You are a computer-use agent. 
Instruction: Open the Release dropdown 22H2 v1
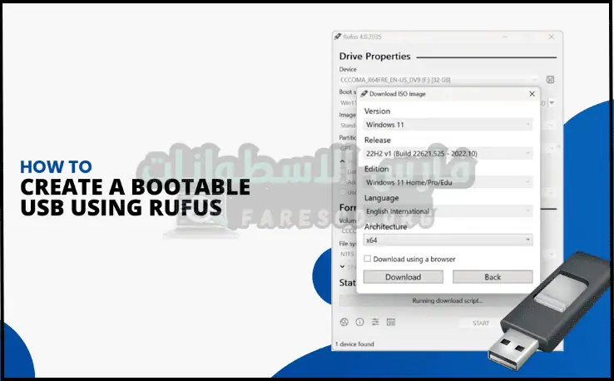(x=448, y=153)
